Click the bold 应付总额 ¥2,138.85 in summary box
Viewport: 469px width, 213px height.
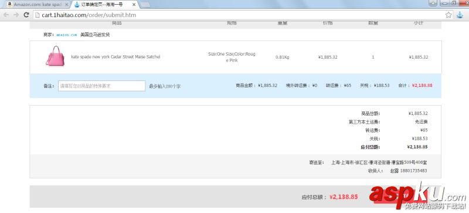tap(394, 147)
